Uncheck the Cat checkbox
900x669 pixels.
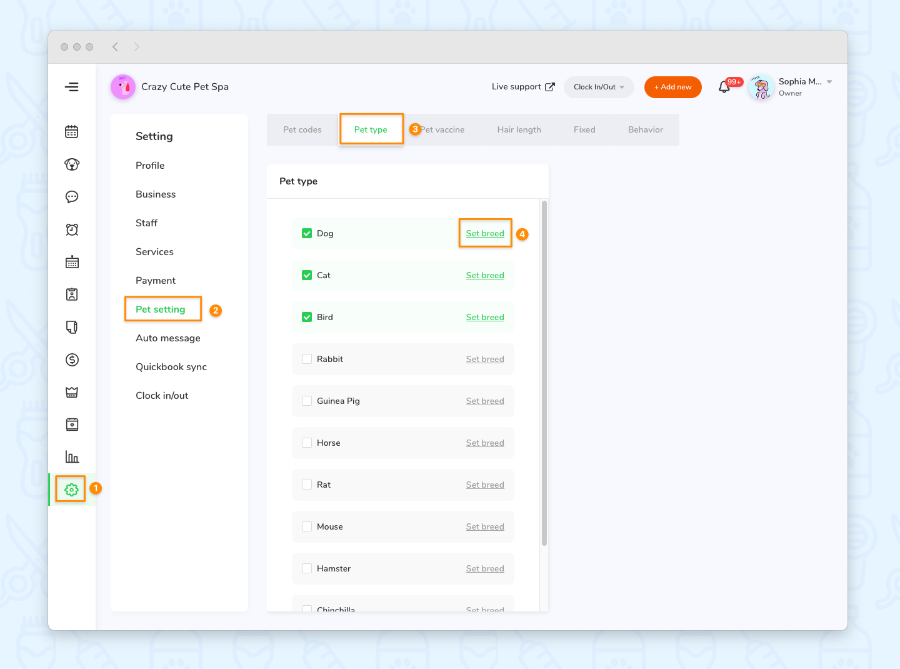click(307, 275)
